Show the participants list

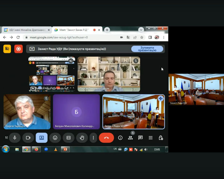click(x=130, y=138)
